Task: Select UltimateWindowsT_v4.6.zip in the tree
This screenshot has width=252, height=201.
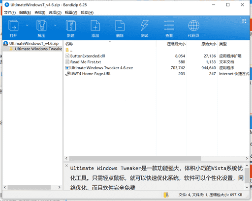Action: (x=34, y=43)
